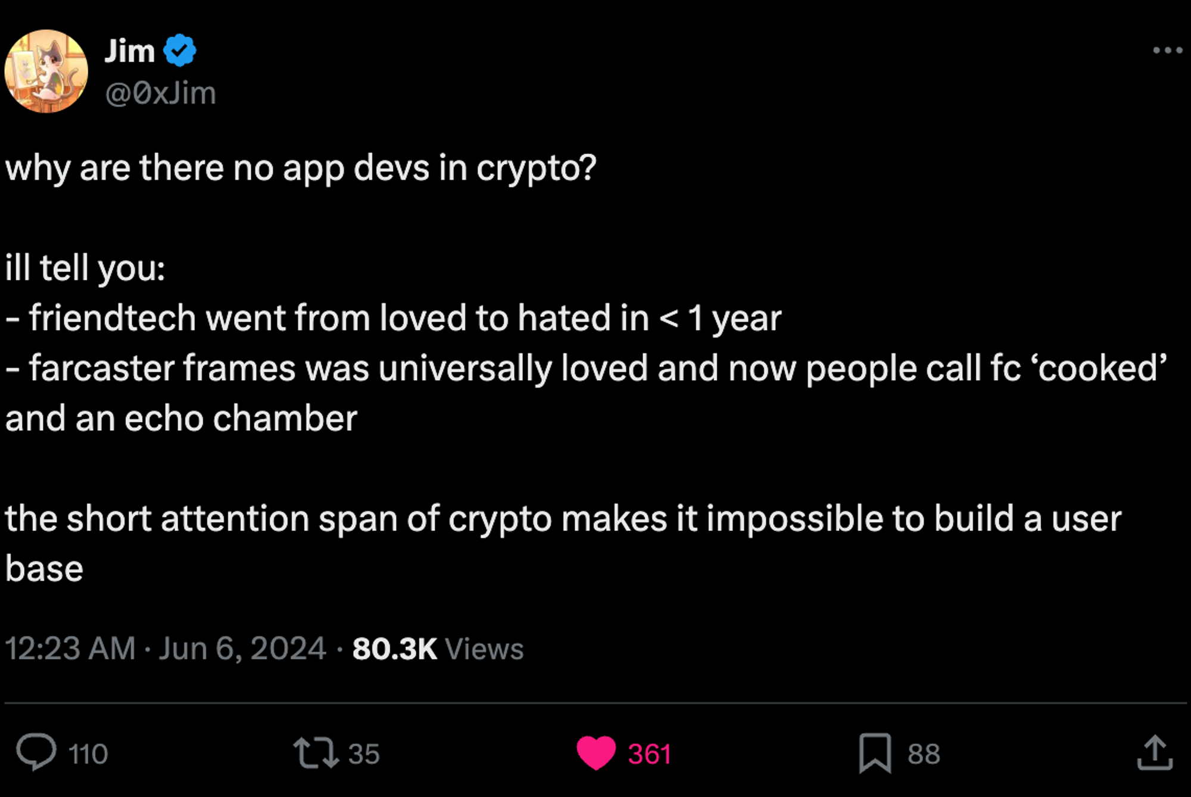Unlike the post via the pink heart
The image size is (1191, 797).
pos(596,752)
